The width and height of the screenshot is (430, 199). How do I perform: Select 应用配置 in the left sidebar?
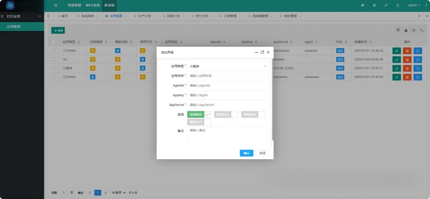(x=22, y=27)
